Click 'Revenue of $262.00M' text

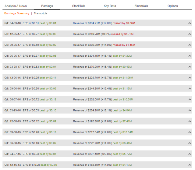(x=87, y=99)
